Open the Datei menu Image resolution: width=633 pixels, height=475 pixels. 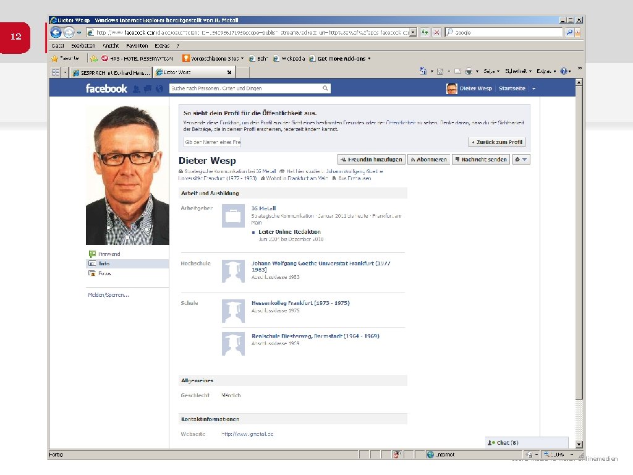[58, 46]
